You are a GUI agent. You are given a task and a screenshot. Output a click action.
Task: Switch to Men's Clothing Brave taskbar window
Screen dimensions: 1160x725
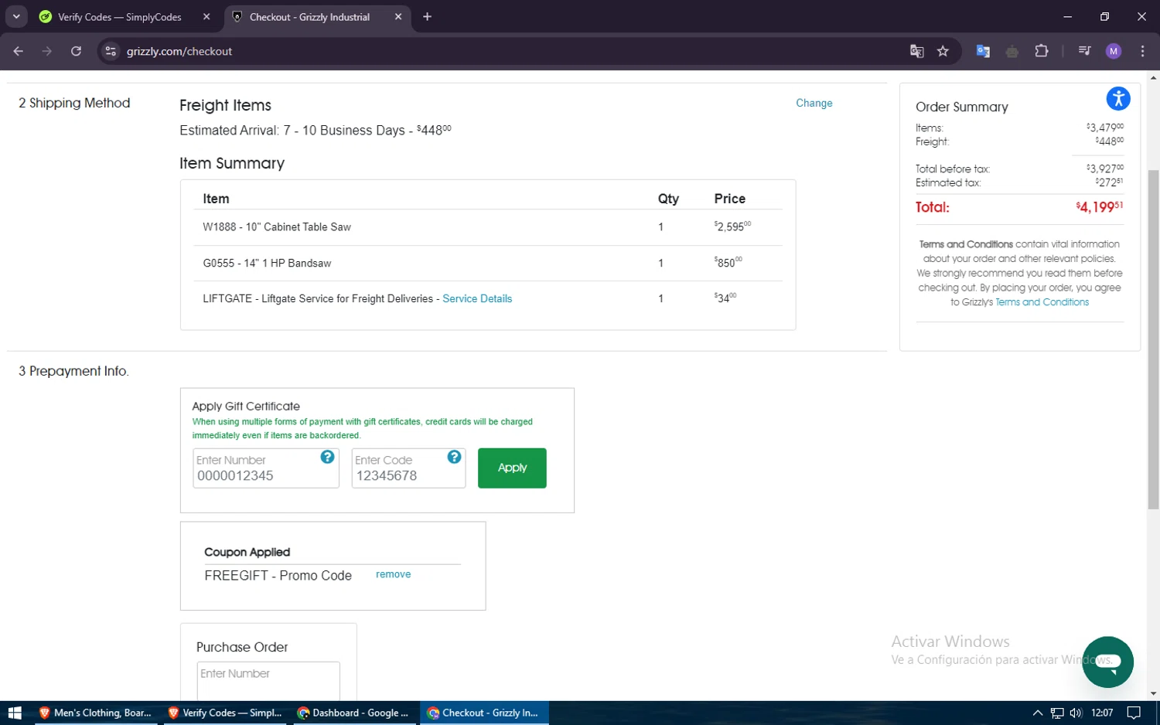(95, 713)
